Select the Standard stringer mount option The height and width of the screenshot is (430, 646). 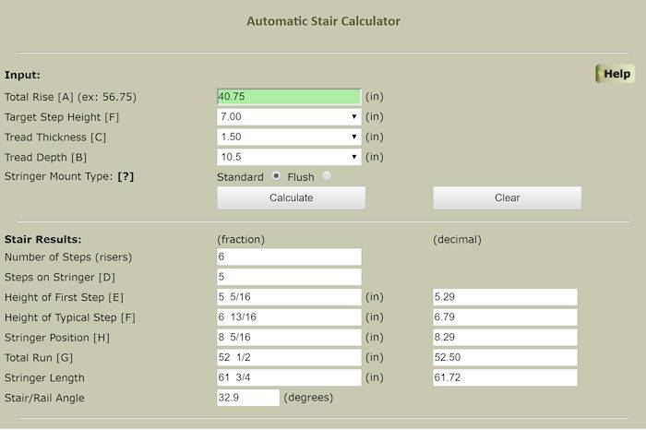(x=274, y=176)
